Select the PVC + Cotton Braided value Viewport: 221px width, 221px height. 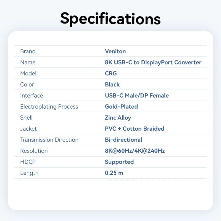point(135,129)
